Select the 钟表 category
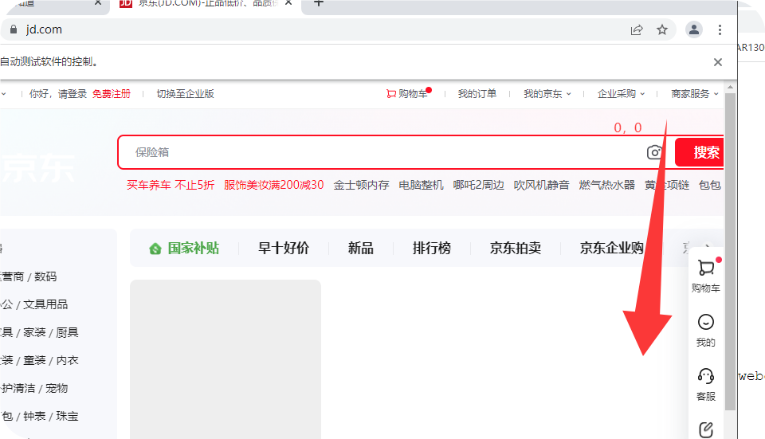The width and height of the screenshot is (765, 439). (34, 416)
